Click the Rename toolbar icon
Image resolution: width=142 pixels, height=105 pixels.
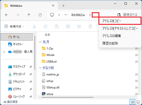pyautogui.click(x=68, y=26)
